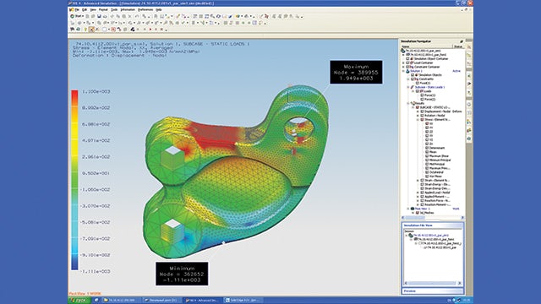Image resolution: width=541 pixels, height=304 pixels.
Task: Collapse the Solution 1 tree node
Action: pyautogui.click(x=403, y=71)
